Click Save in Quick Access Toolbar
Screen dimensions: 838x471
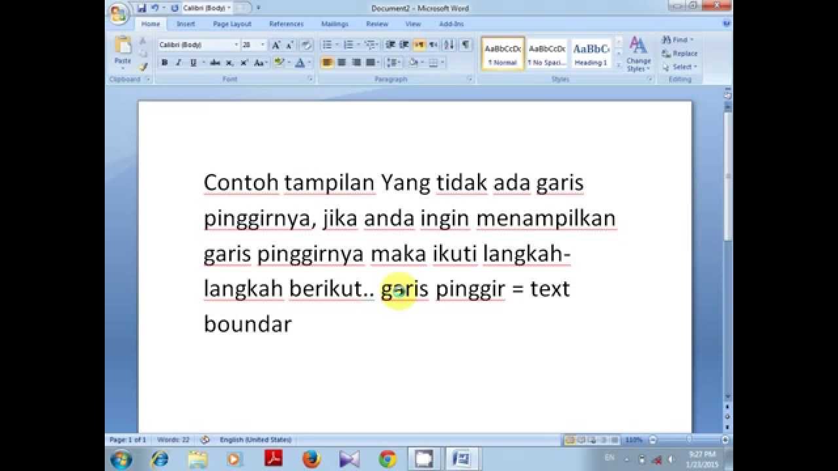(x=141, y=8)
